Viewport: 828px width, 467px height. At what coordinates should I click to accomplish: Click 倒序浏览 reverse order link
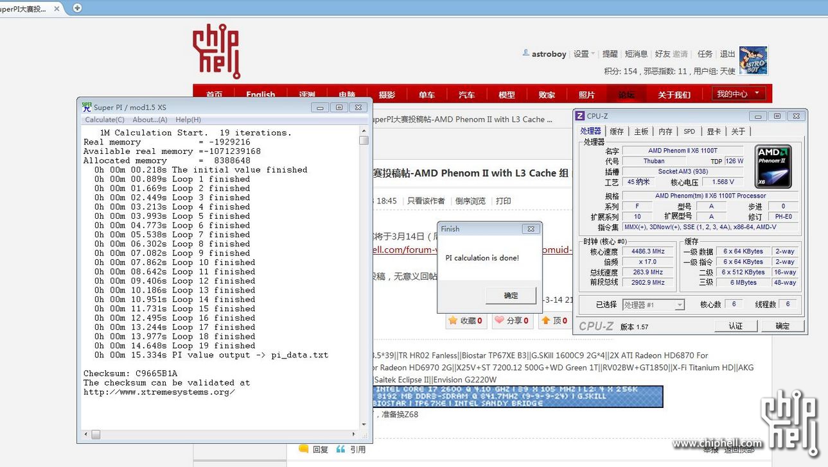coord(471,201)
